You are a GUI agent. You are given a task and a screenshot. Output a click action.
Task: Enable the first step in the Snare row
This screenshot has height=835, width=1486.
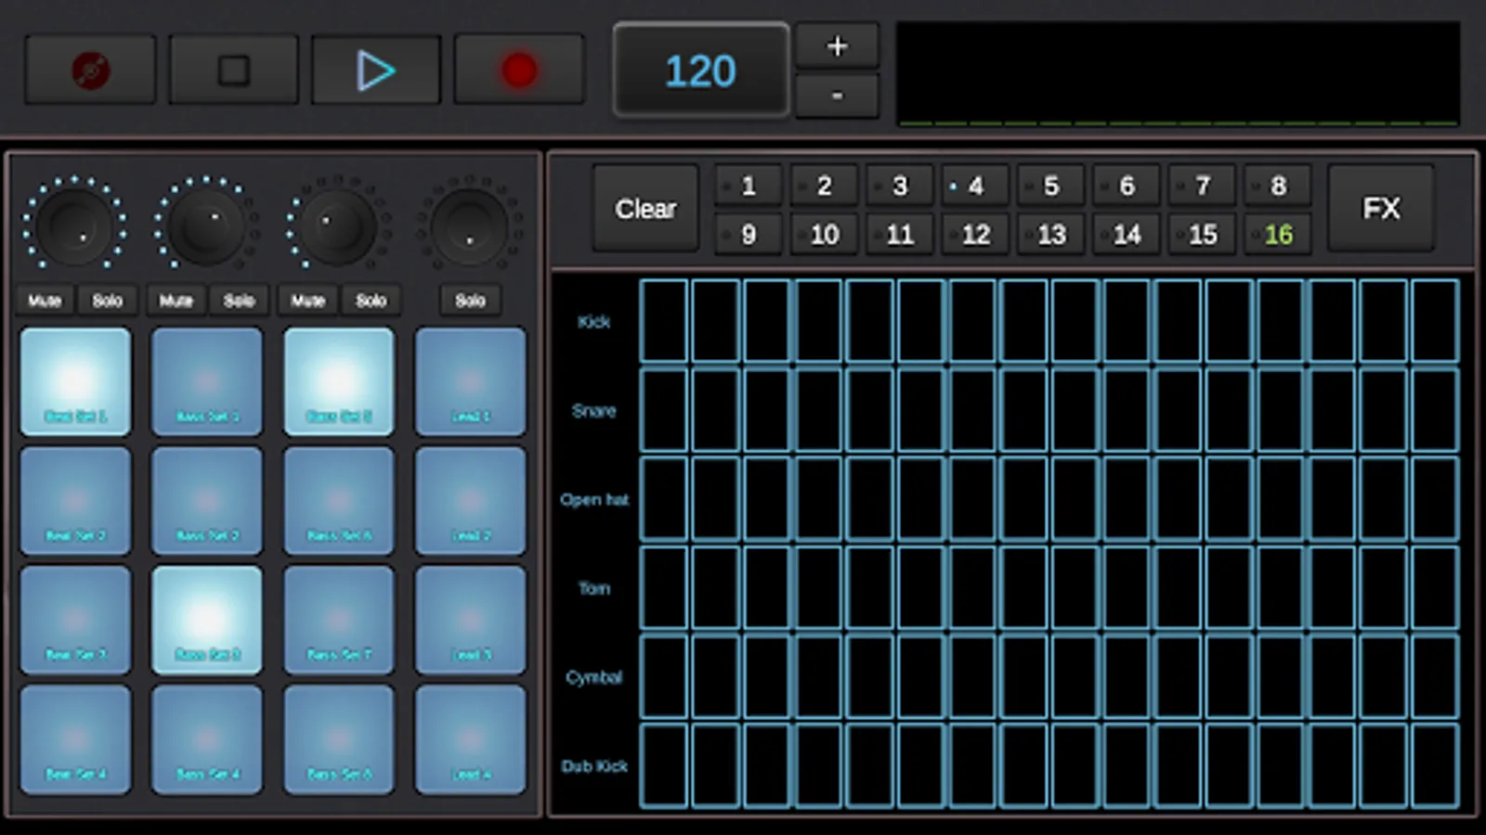pos(664,410)
